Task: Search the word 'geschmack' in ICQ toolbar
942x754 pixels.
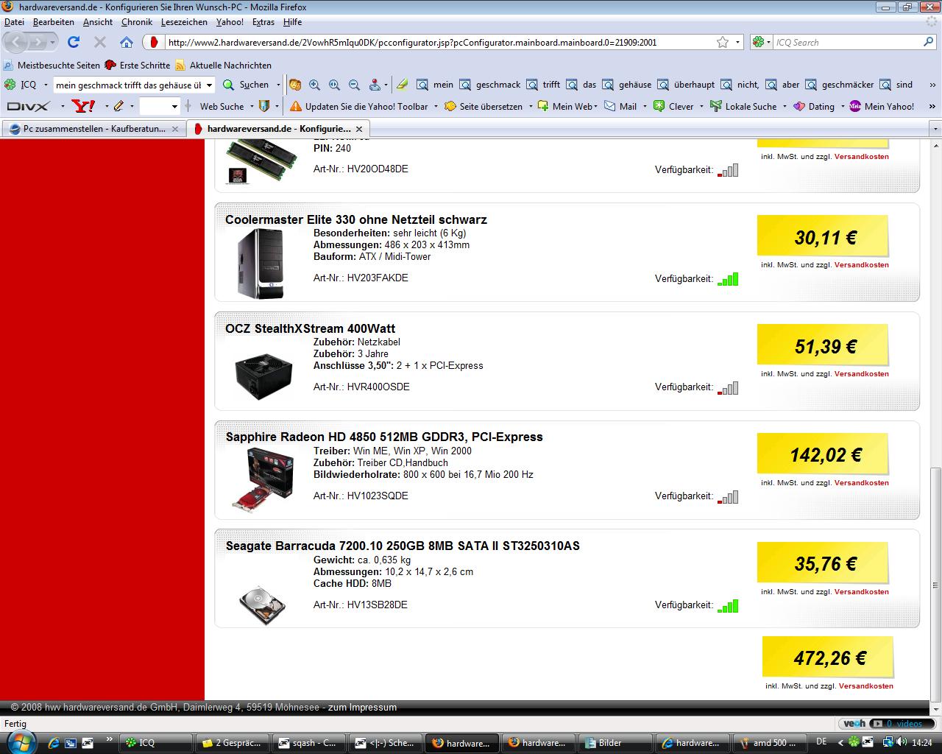Action: [x=490, y=85]
